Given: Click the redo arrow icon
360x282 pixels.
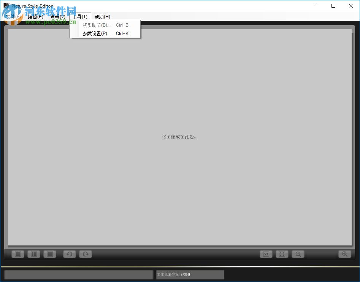Looking at the screenshot, I should point(85,254).
